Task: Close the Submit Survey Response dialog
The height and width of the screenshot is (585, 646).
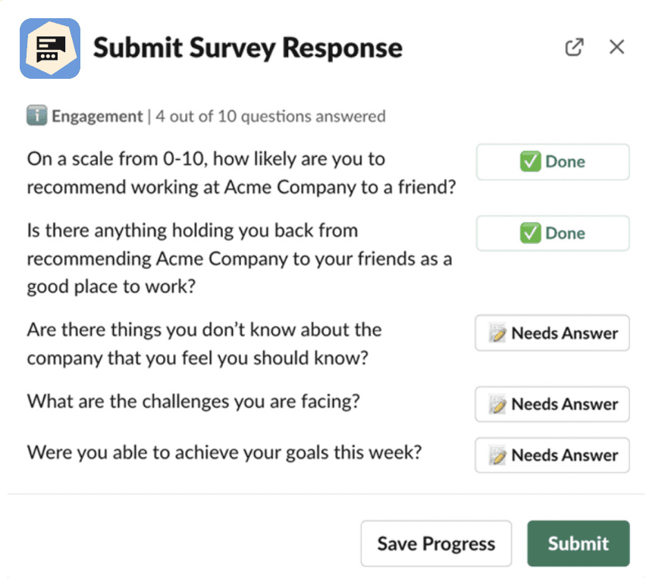Action: click(x=616, y=47)
